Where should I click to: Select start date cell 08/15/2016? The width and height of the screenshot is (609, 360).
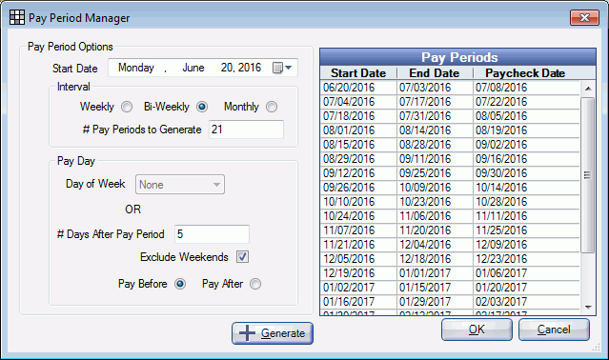[x=358, y=145]
